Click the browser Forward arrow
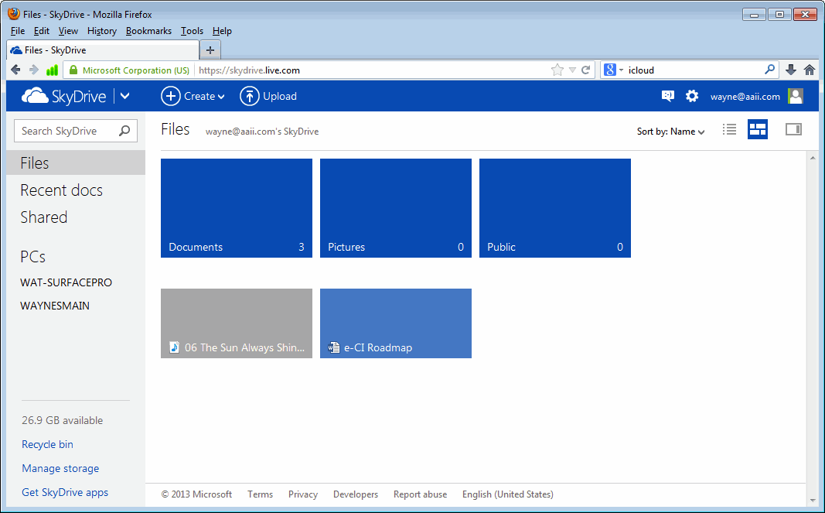Screen dimensions: 825x513 (34, 70)
